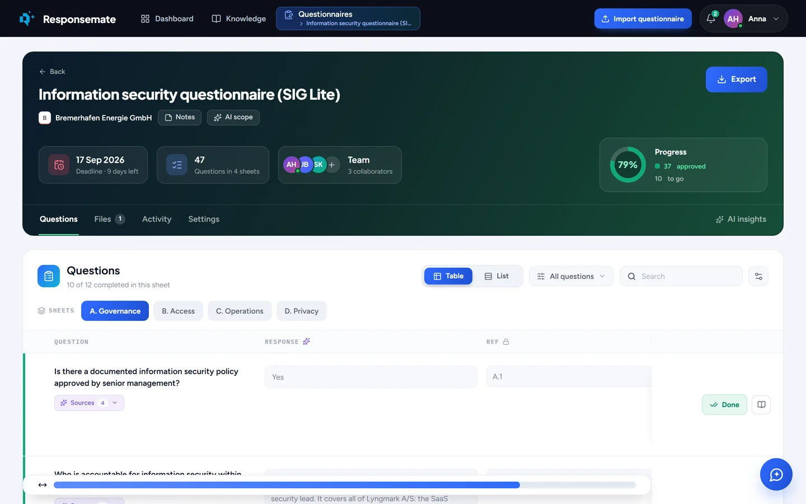Viewport: 806px width, 504px height.
Task: Click the Sheets layers icon
Action: (x=41, y=311)
